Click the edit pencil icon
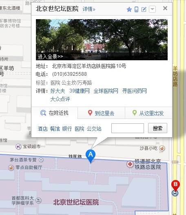186x215 pixels. 144,9
